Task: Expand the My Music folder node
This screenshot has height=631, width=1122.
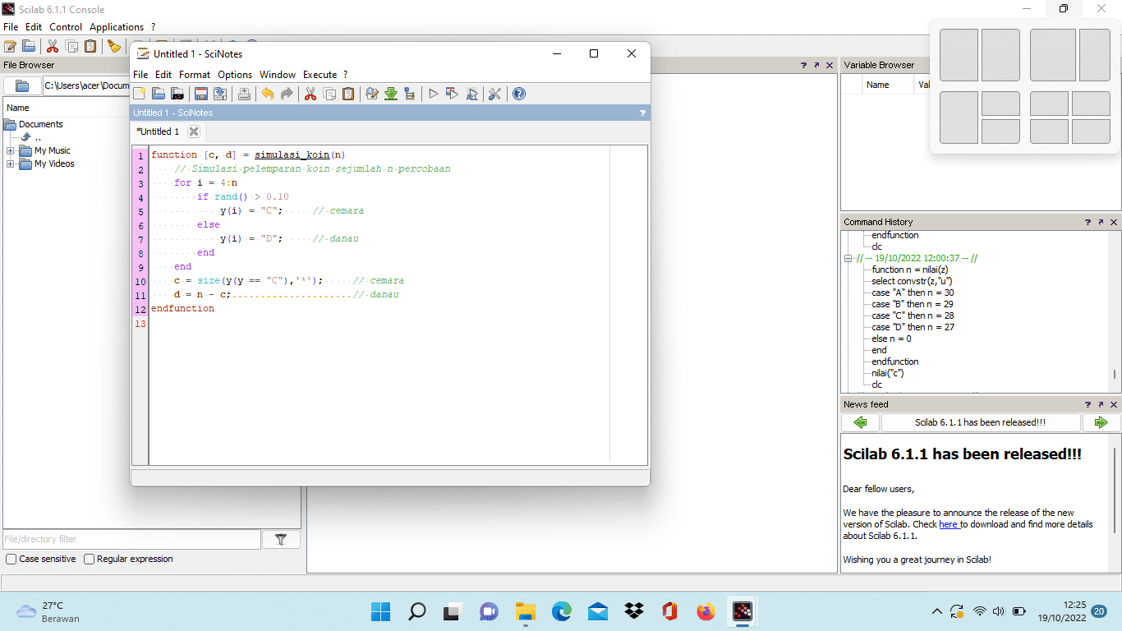Action: point(10,151)
